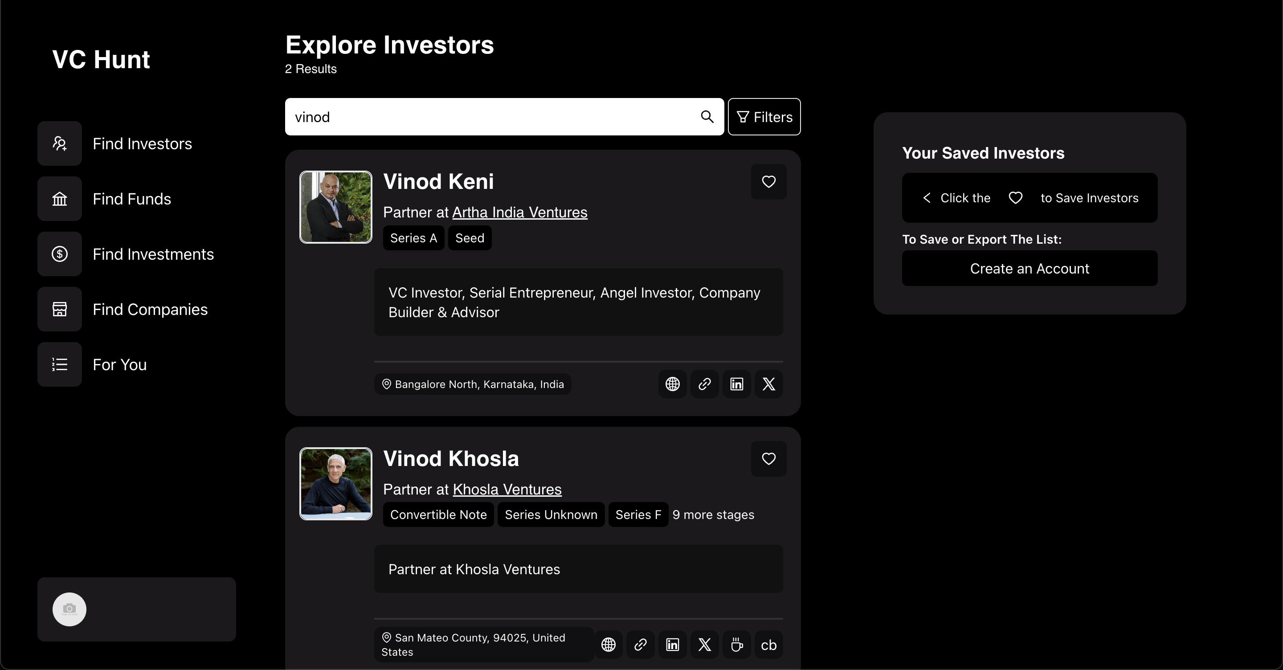Open Vinod Khosla's X profile icon
Viewport: 1283px width, 670px height.
tap(704, 645)
